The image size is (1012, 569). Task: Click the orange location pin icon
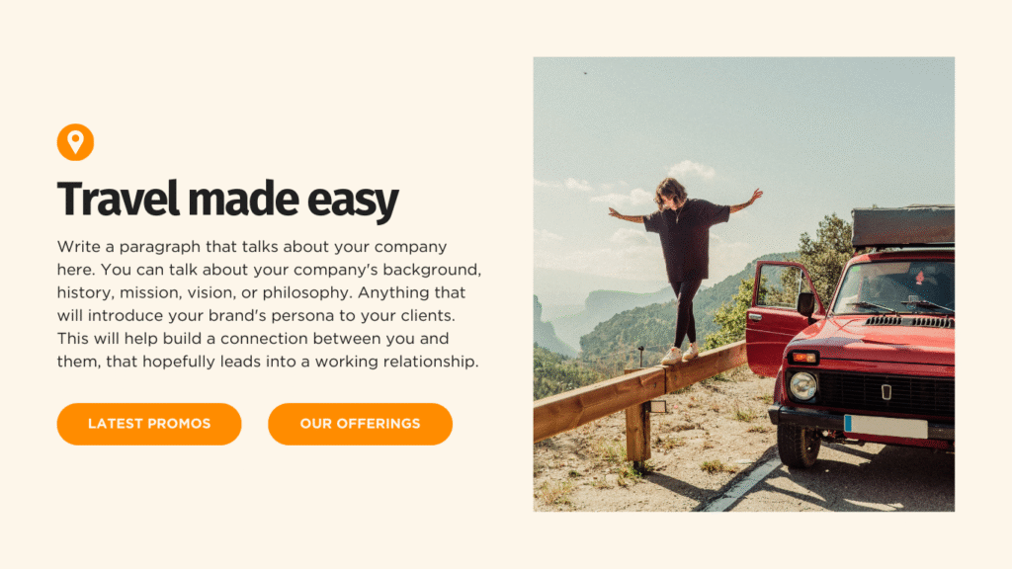[75, 142]
